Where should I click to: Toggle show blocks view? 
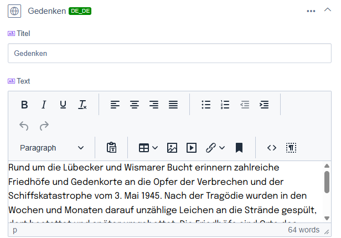point(291,148)
